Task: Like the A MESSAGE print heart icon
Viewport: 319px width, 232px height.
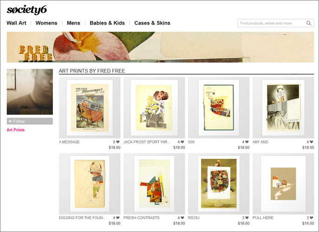Action: coord(118,142)
